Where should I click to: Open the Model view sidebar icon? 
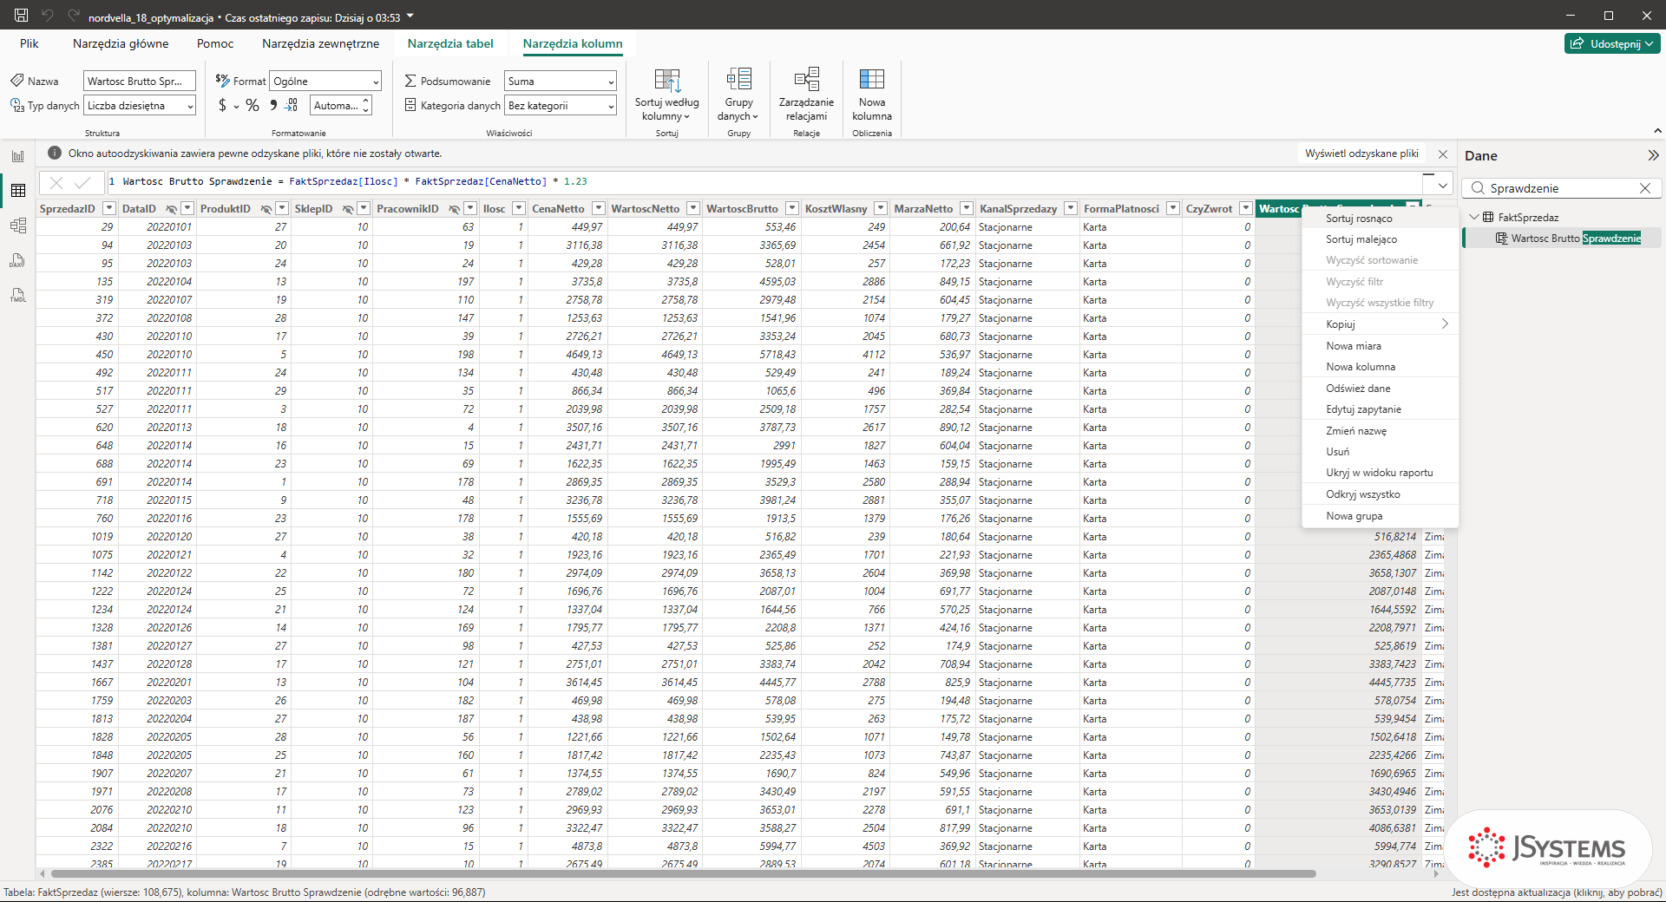18,225
